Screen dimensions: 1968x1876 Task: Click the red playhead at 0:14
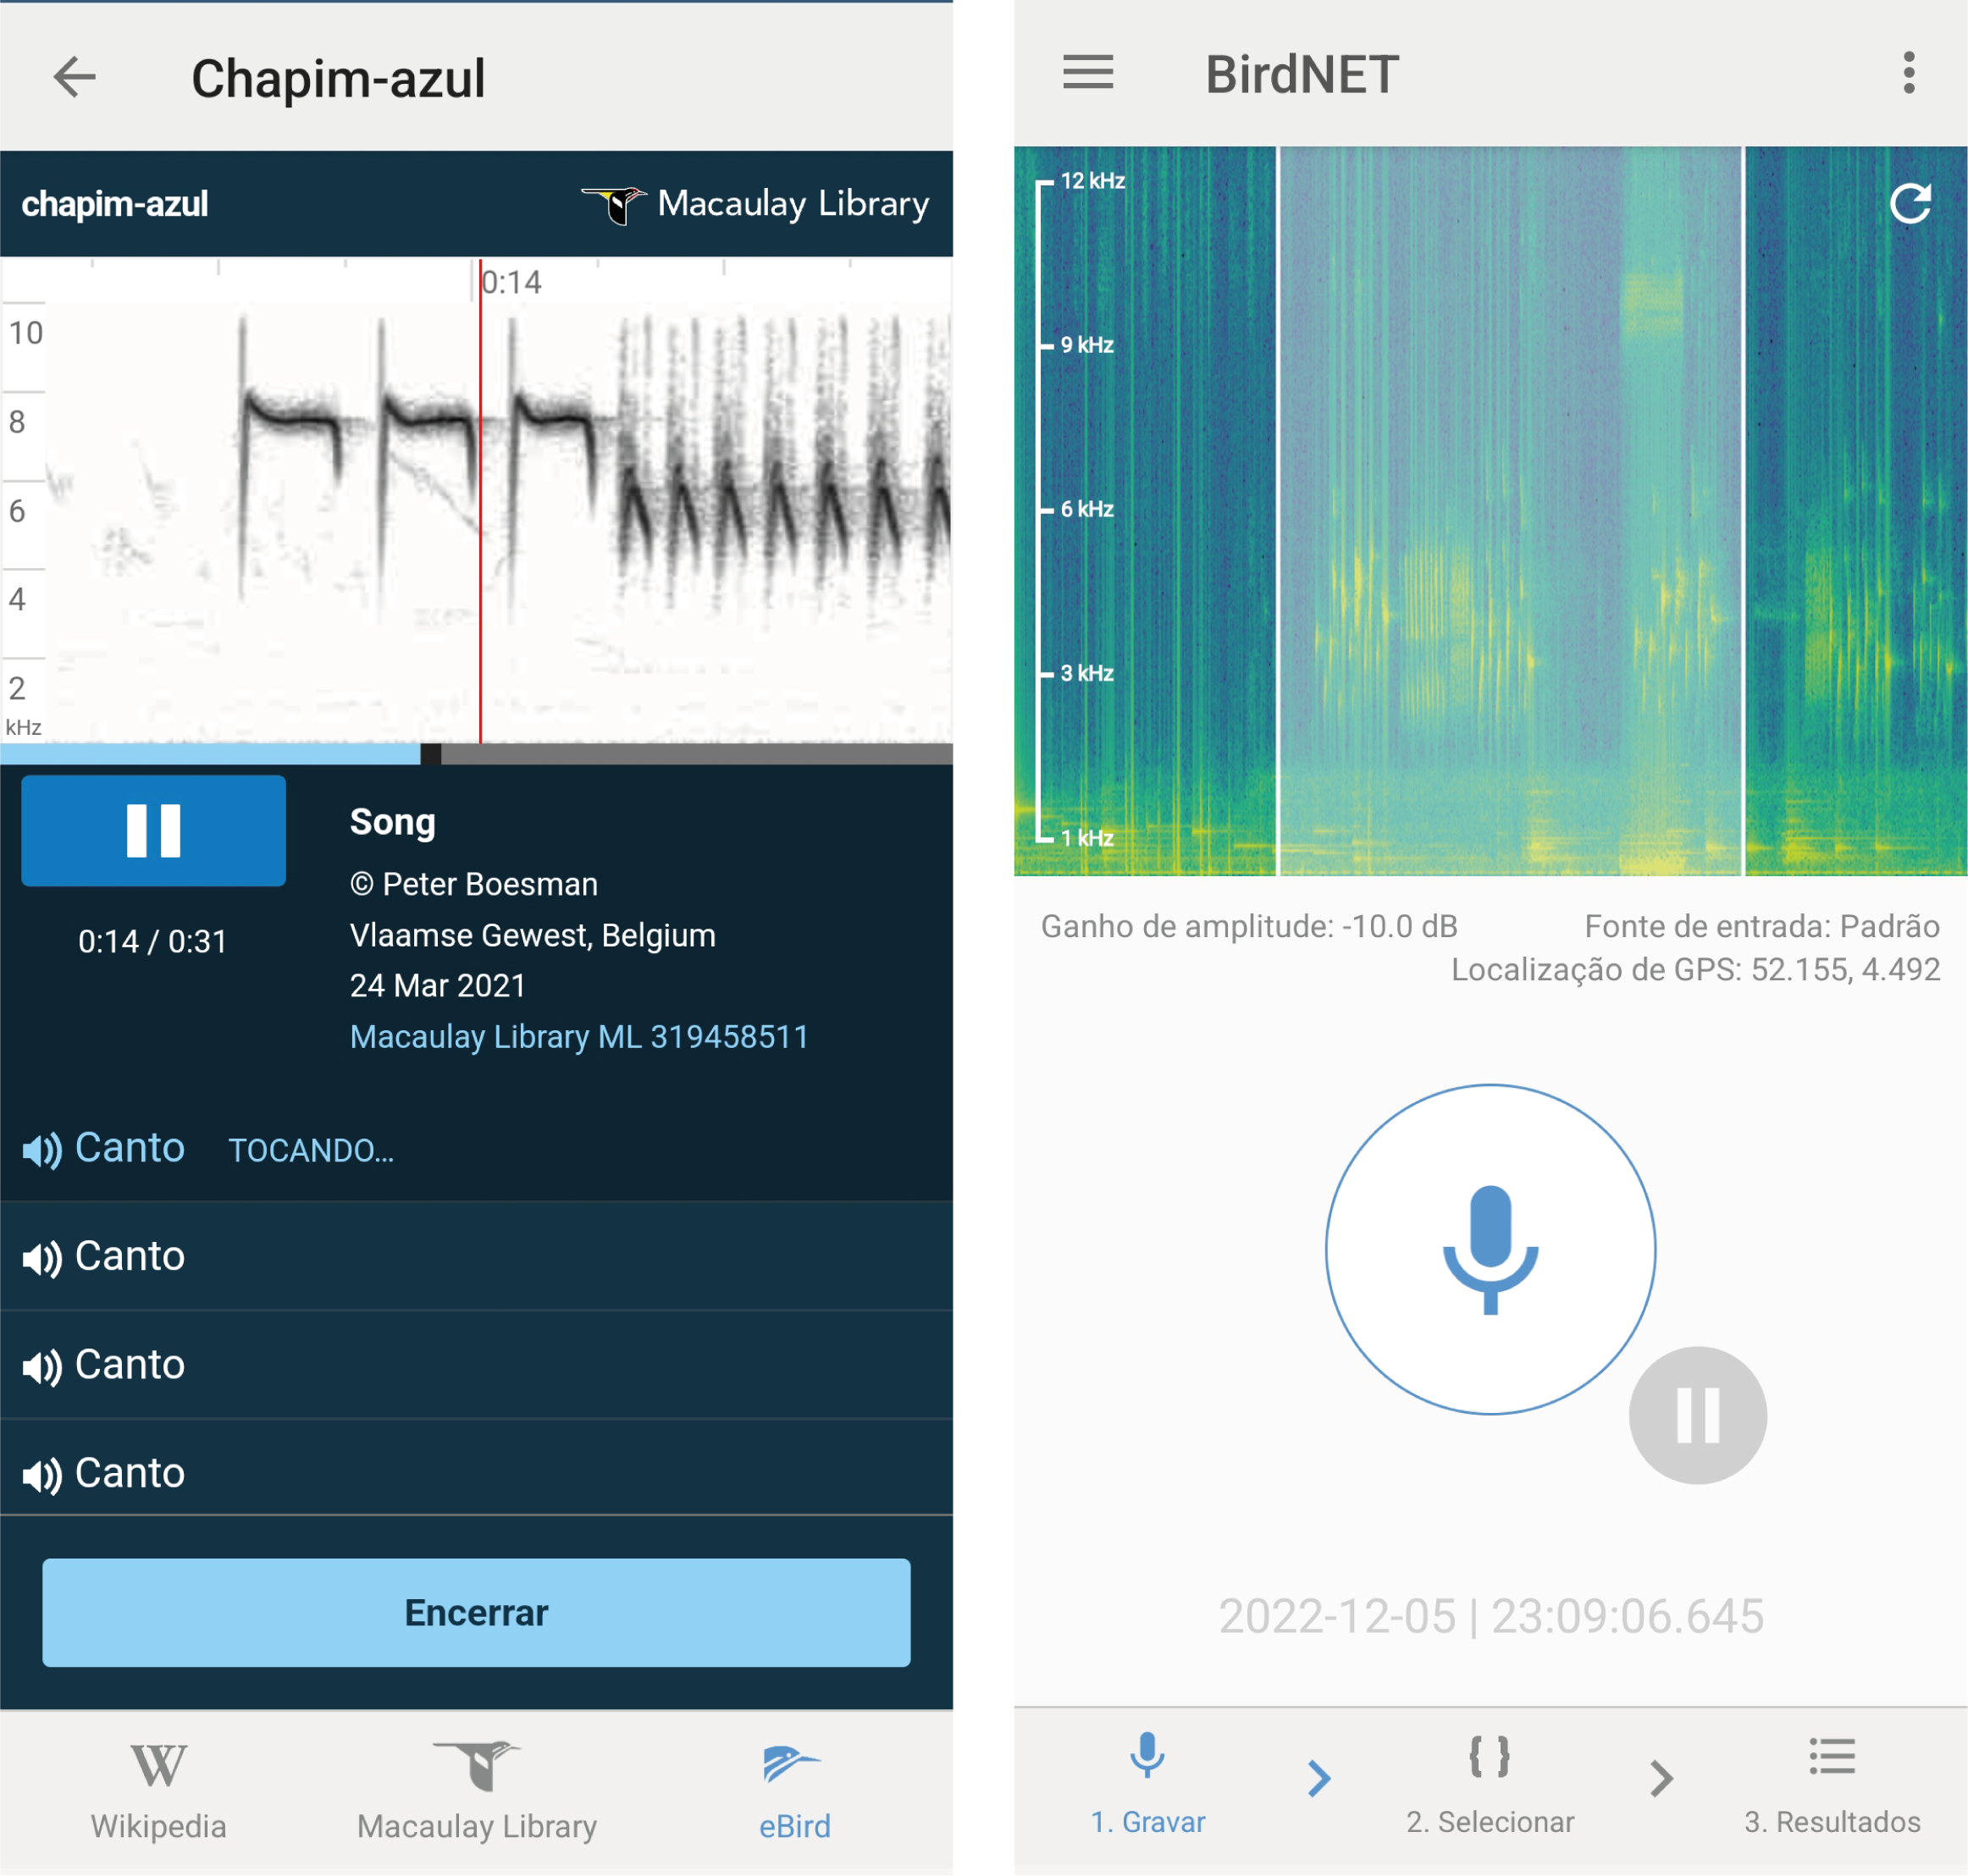pyautogui.click(x=480, y=500)
